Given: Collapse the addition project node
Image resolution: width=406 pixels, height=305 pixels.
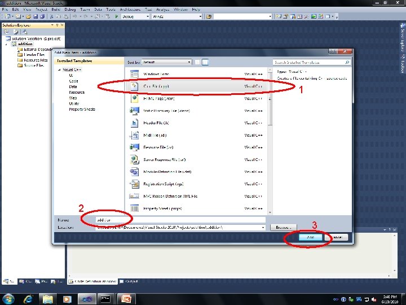Looking at the screenshot, I should [x=6, y=44].
